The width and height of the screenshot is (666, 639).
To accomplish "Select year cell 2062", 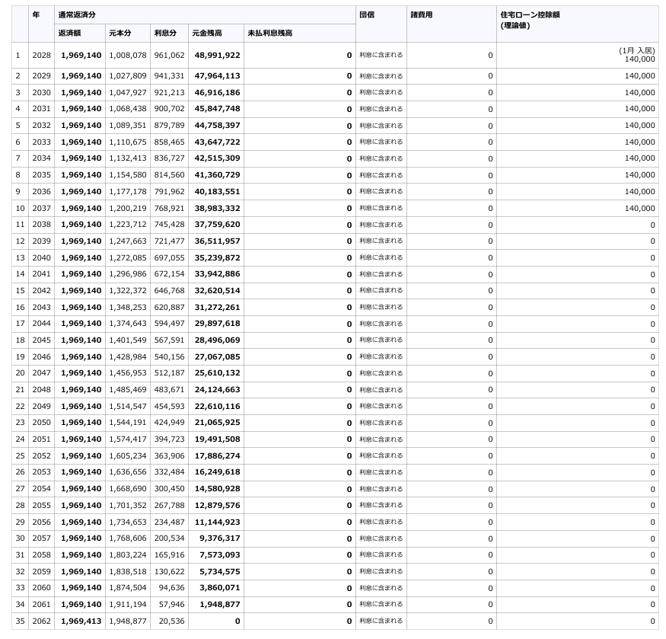I will (41, 621).
